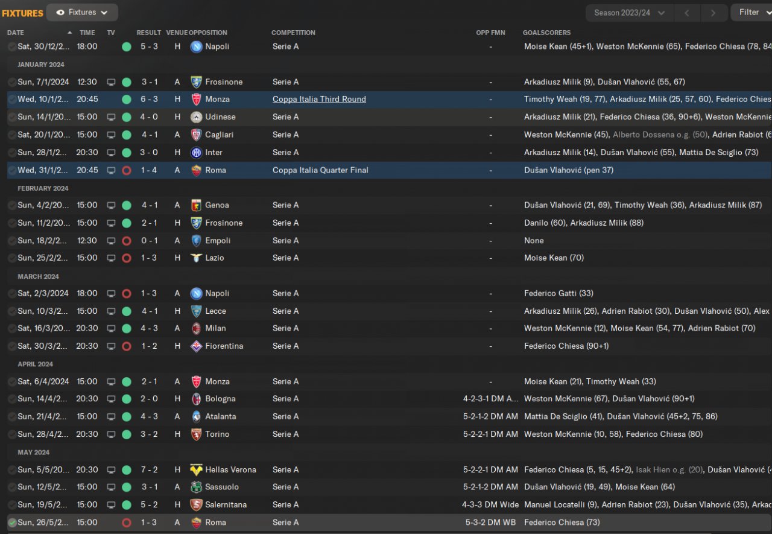Open the Torino club badge
The width and height of the screenshot is (772, 534).
coord(196,434)
